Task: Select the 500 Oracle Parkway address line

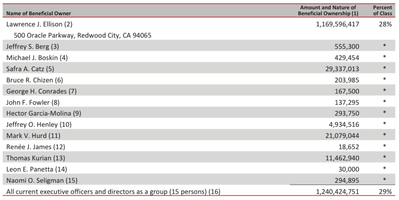Action: coord(83,35)
